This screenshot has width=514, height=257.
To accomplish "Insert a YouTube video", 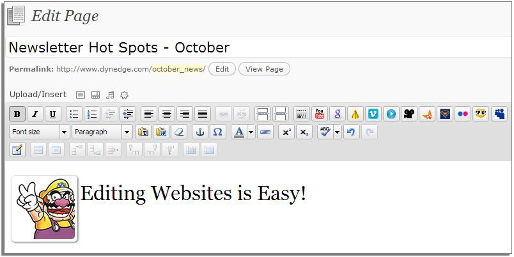I will point(320,114).
